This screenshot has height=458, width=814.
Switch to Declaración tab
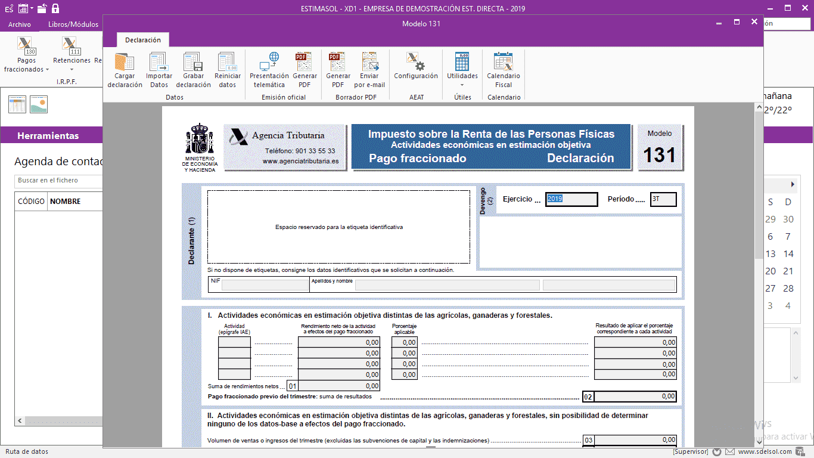[143, 40]
